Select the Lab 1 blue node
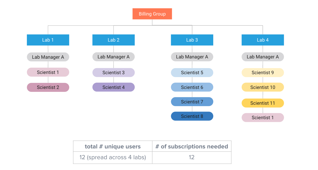Image resolution: width=318 pixels, height=170 pixels. [x=48, y=40]
